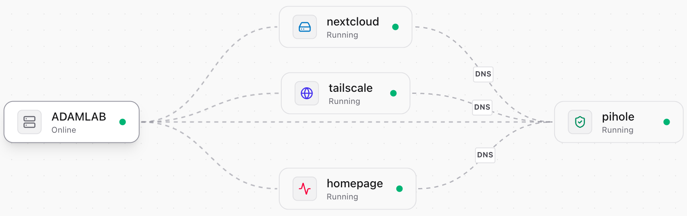Click the nextcloud node title
This screenshot has height=216, width=687.
353,22
